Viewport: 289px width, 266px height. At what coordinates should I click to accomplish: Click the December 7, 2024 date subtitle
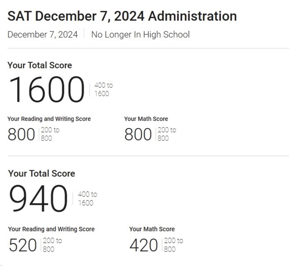click(43, 34)
